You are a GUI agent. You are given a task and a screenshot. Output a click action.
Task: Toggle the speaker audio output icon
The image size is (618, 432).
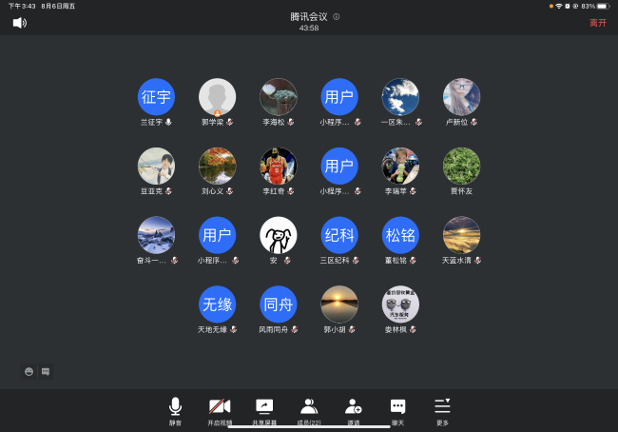click(20, 23)
